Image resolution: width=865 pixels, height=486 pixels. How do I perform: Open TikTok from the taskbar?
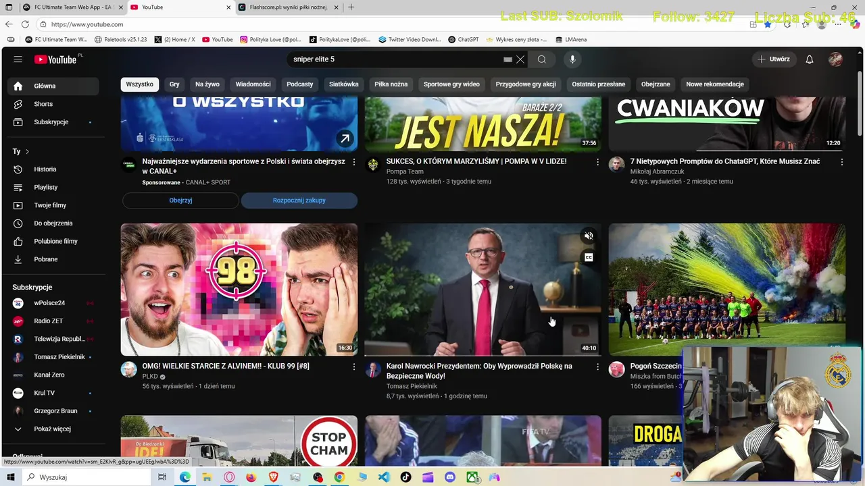pos(405,477)
